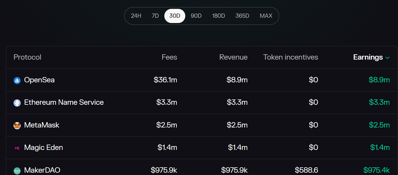398x175 pixels.
Task: Click Ethereum Name Service earnings $3.3m in green
Action: (x=379, y=102)
